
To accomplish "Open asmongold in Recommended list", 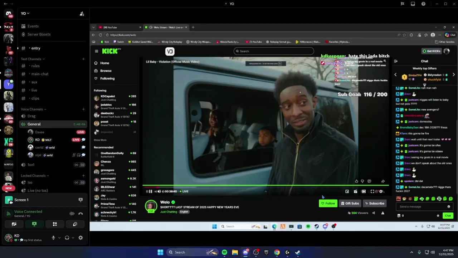I will pyautogui.click(x=115, y=180).
